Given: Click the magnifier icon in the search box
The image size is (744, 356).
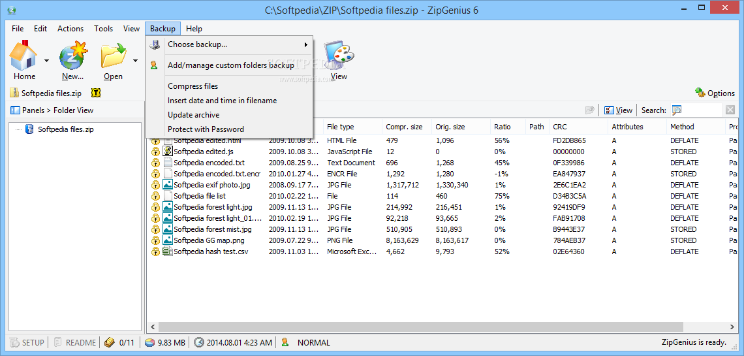Looking at the screenshot, I should click(677, 110).
